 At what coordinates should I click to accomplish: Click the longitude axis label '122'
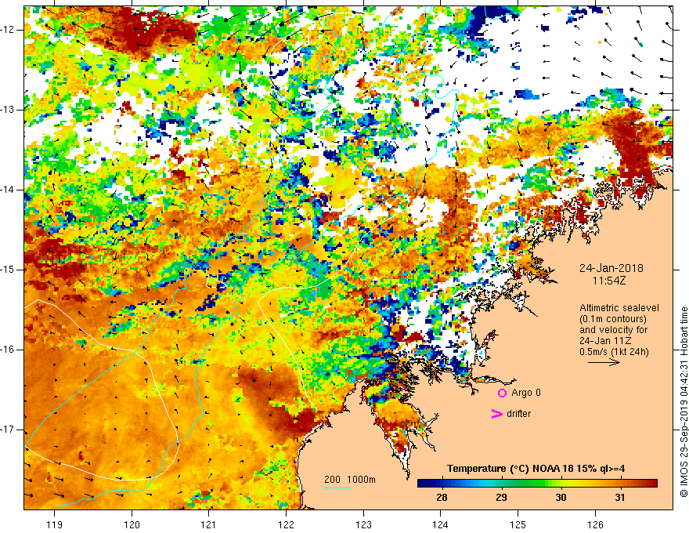[x=286, y=524]
